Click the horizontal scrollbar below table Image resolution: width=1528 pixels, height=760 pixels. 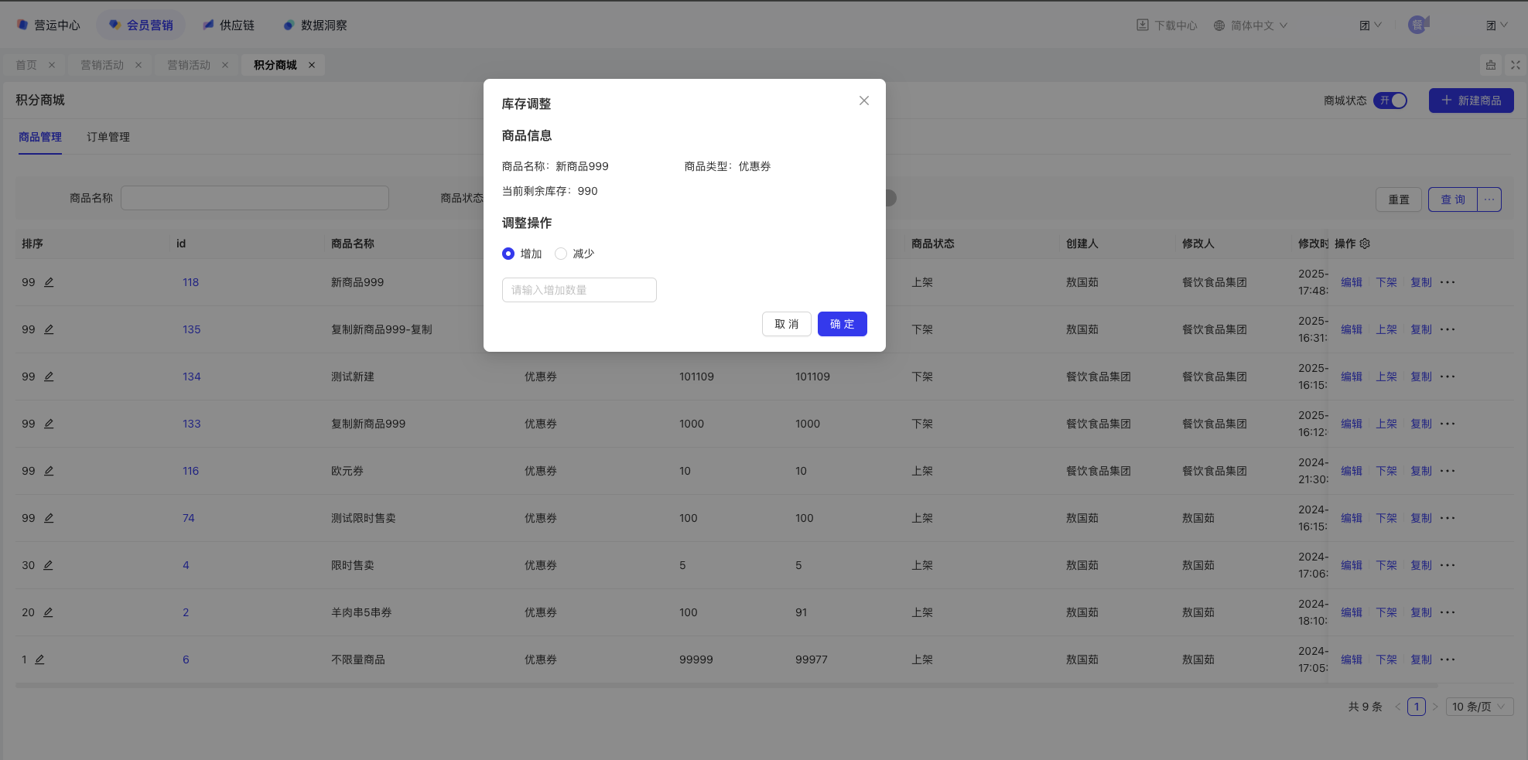coord(726,686)
